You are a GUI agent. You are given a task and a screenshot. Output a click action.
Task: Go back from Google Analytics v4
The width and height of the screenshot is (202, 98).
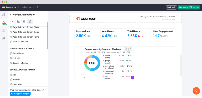(x=11, y=15)
